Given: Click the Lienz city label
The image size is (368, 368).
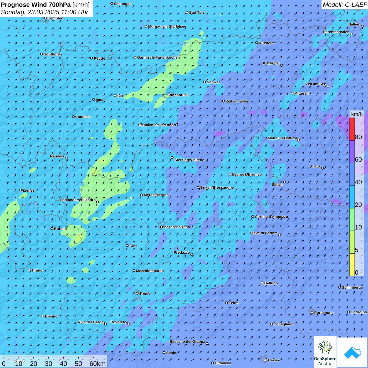Looking at the screenshot, I should coord(316,166).
